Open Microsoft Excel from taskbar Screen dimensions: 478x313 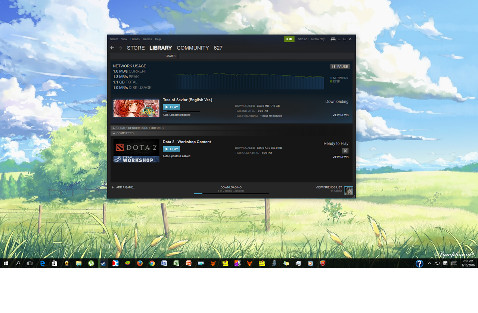176,263
